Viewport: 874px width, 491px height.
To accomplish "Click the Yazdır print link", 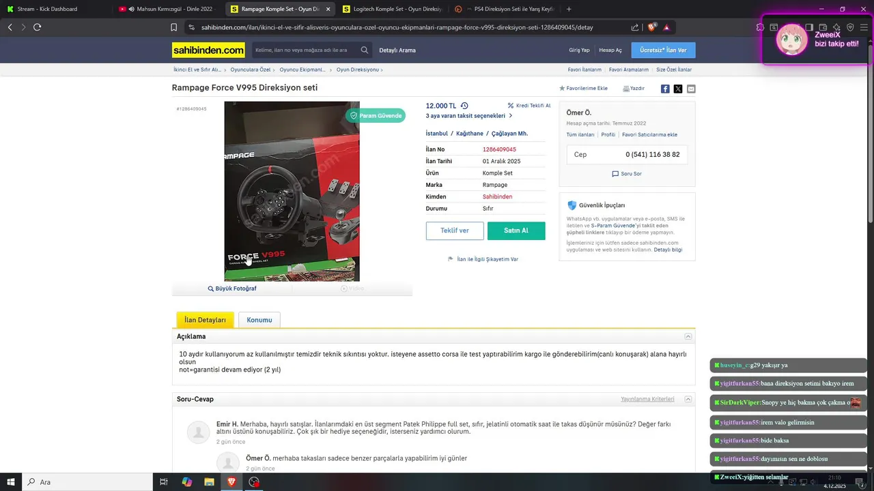I will [634, 89].
